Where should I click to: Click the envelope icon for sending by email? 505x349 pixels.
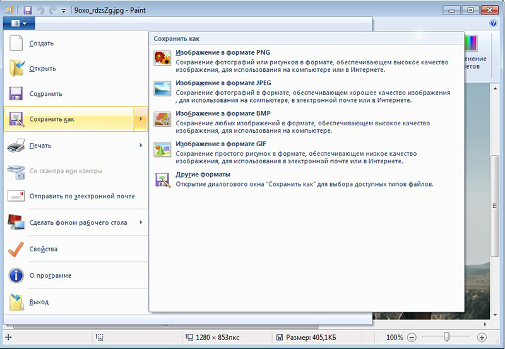pos(16,196)
